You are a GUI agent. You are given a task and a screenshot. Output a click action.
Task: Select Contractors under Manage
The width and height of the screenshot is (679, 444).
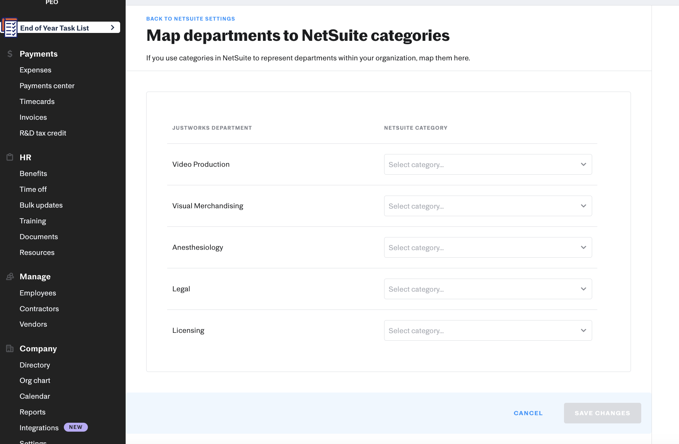pyautogui.click(x=39, y=308)
